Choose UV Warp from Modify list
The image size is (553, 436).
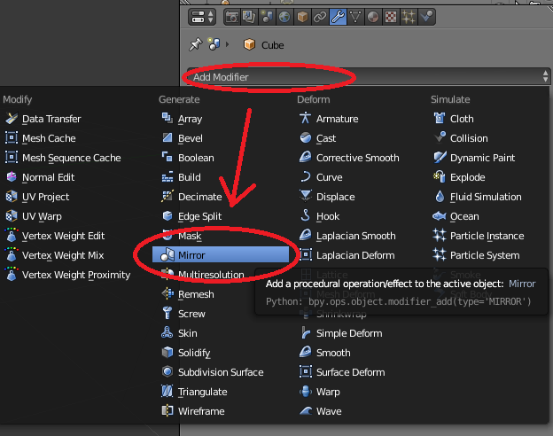click(x=33, y=216)
